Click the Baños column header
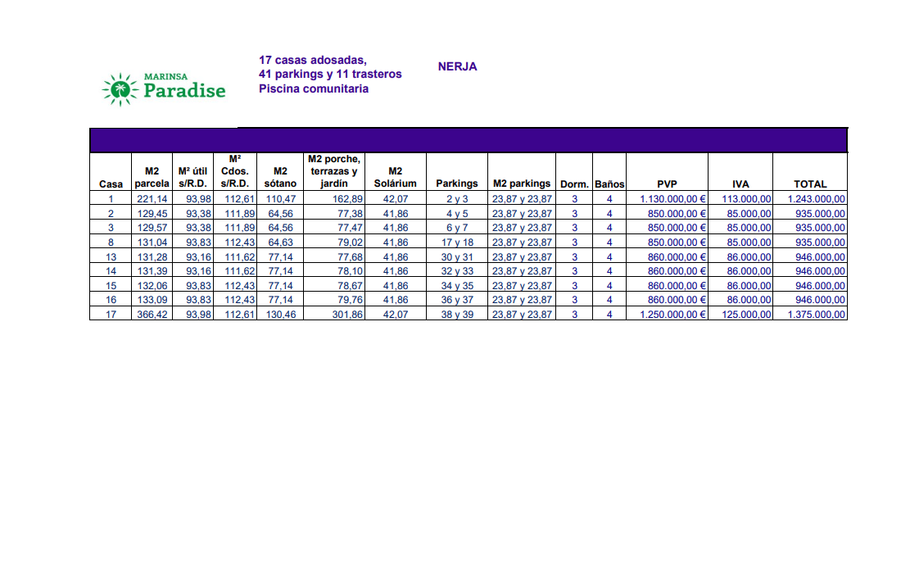The height and width of the screenshot is (562, 910). coord(609,184)
